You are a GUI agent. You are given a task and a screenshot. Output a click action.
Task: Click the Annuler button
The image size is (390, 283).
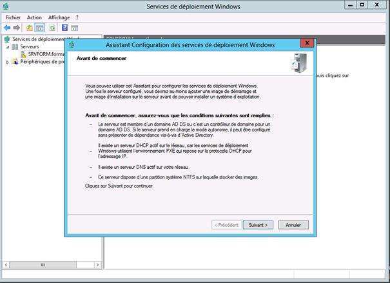point(293,225)
